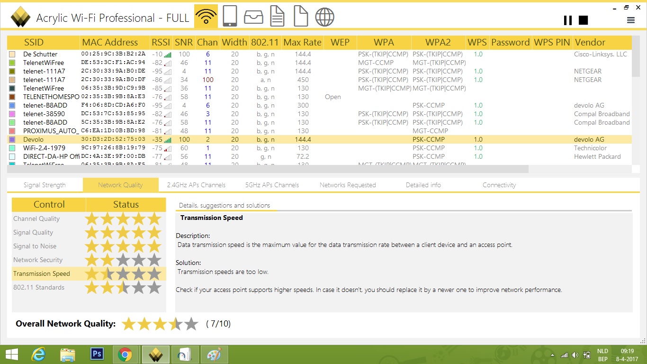Open the 2.4GHz APs Channels tab
Image resolution: width=647 pixels, height=364 pixels.
point(196,185)
